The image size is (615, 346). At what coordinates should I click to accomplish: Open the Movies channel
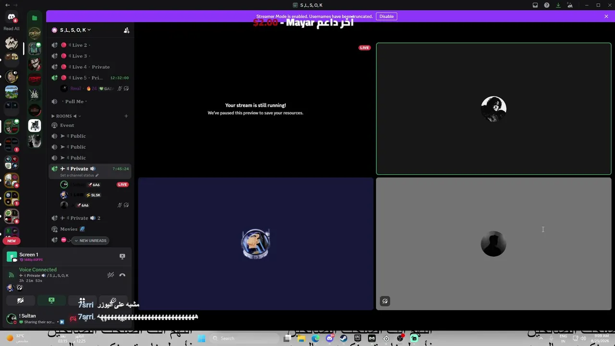[x=90, y=229]
